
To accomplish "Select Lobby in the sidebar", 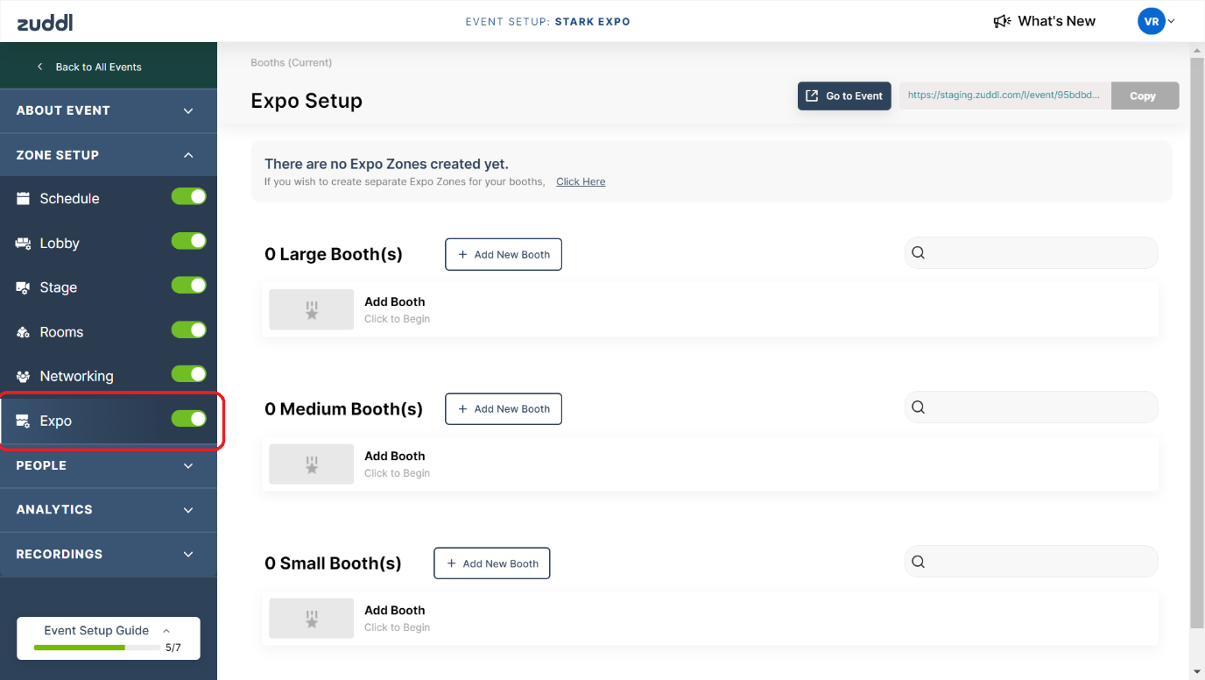I will [x=60, y=243].
